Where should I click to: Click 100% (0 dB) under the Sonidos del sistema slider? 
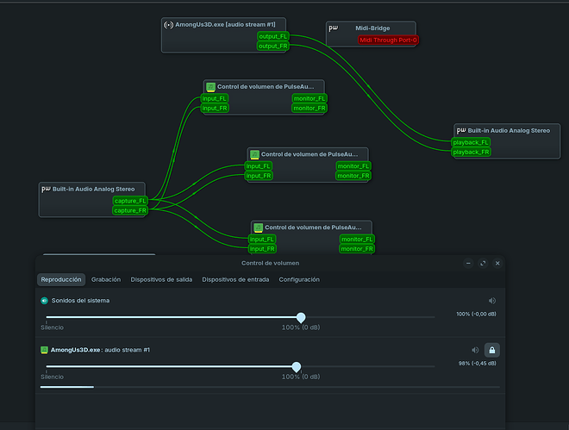(301, 327)
